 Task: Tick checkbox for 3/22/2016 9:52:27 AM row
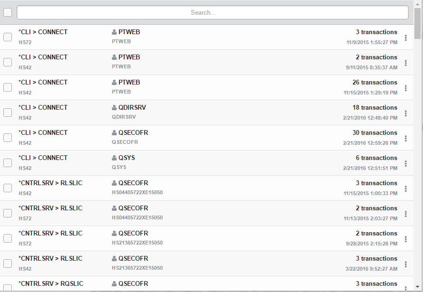pos(8,264)
